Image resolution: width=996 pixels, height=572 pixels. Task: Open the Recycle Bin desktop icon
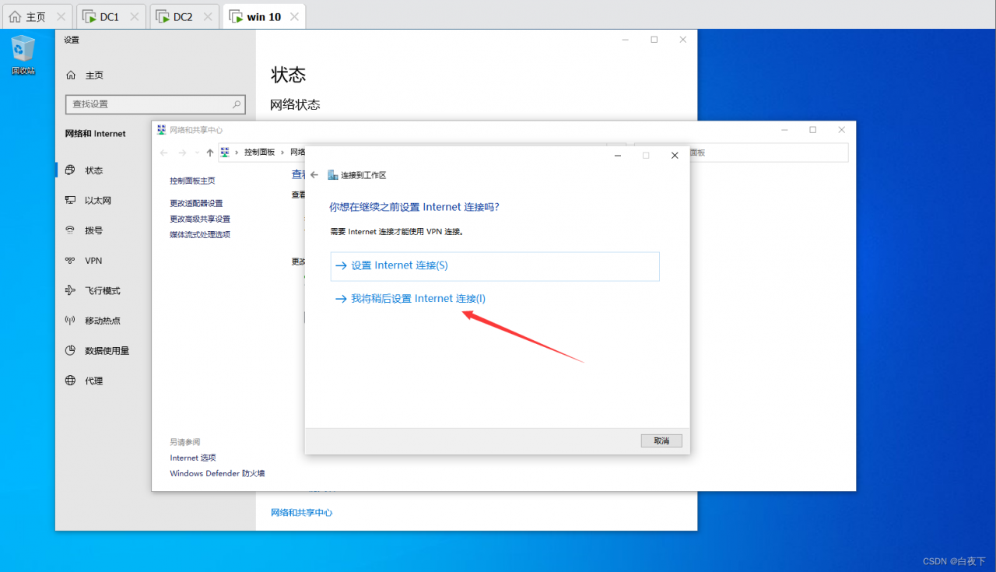pyautogui.click(x=23, y=54)
